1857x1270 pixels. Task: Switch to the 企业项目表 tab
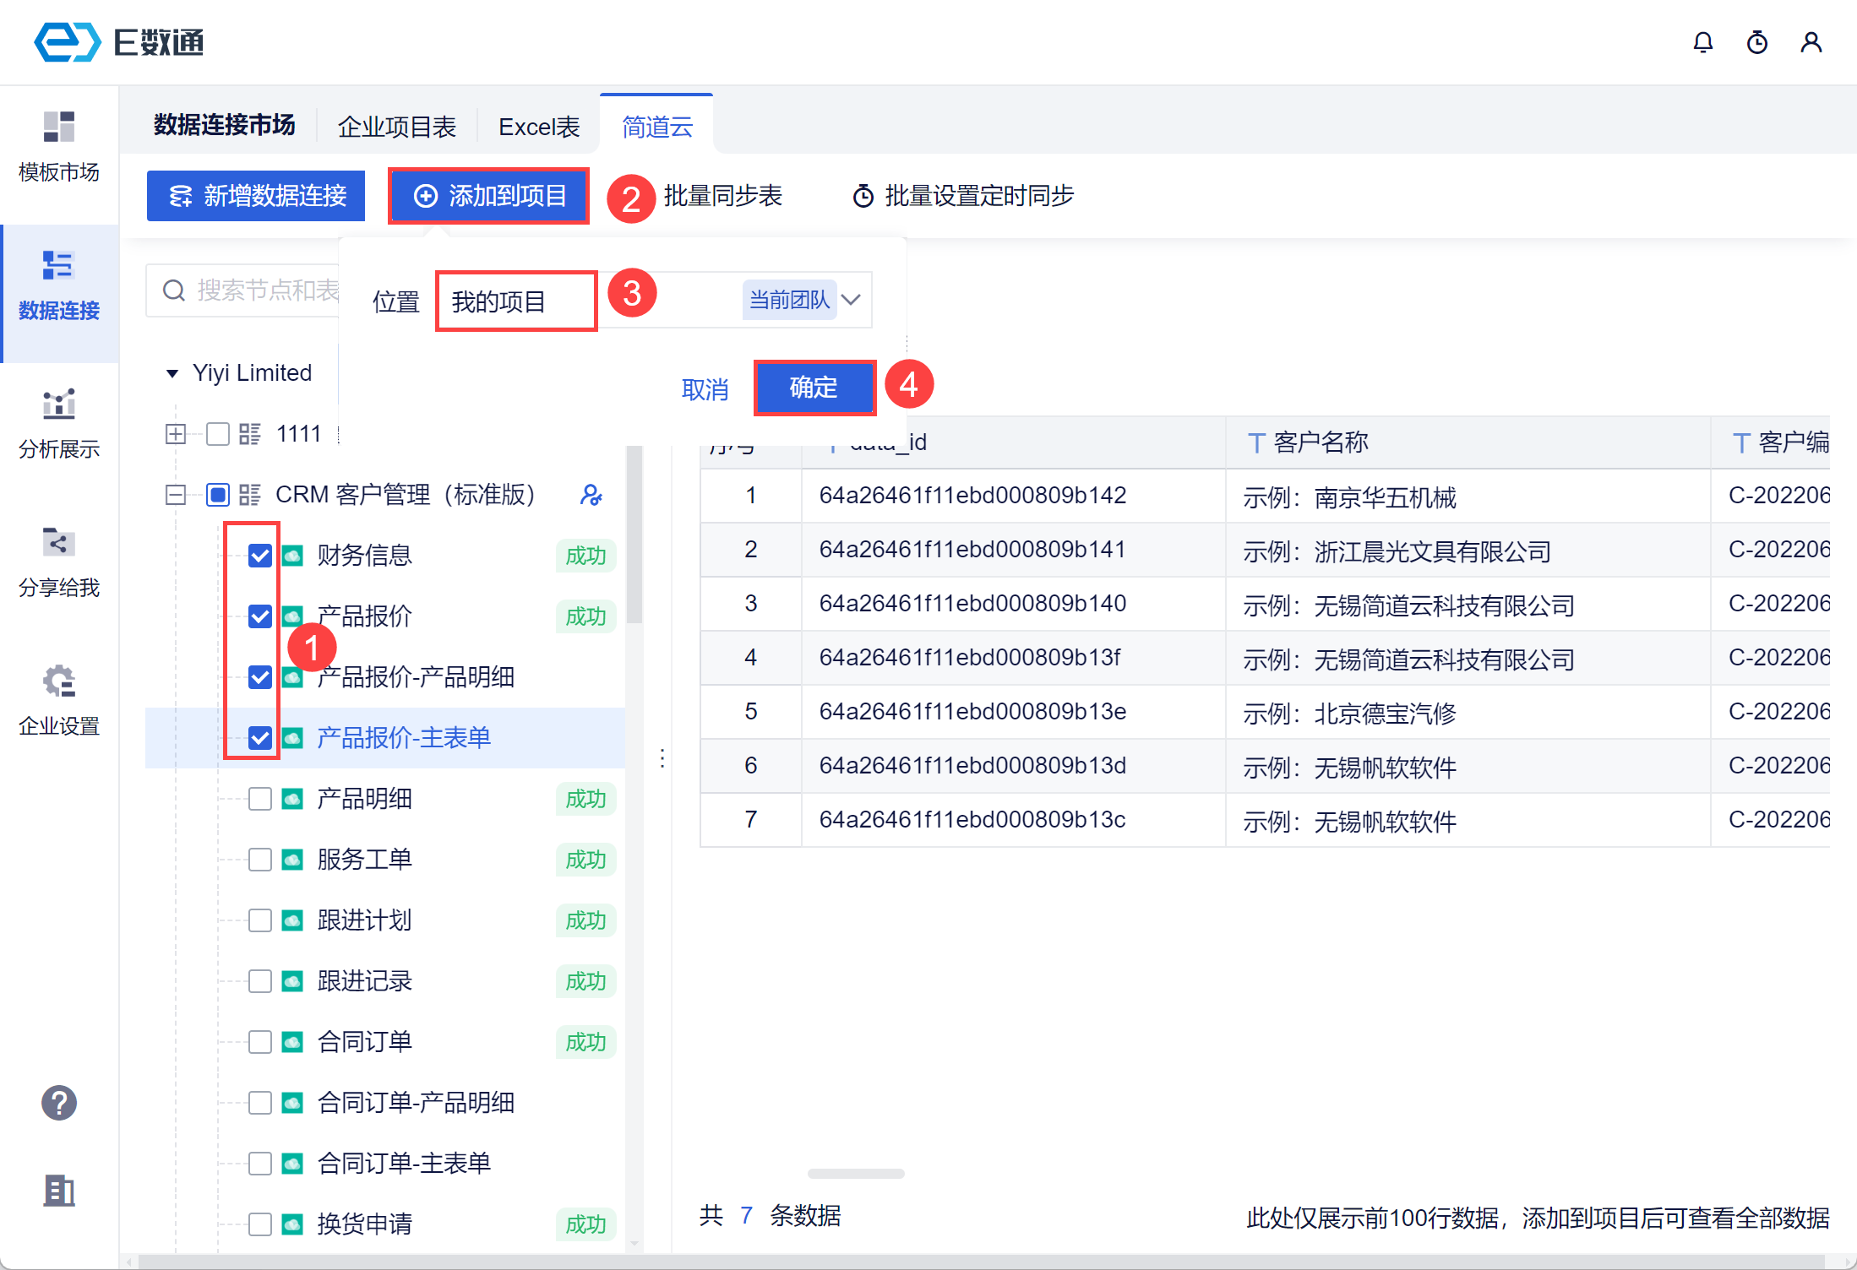pos(396,127)
